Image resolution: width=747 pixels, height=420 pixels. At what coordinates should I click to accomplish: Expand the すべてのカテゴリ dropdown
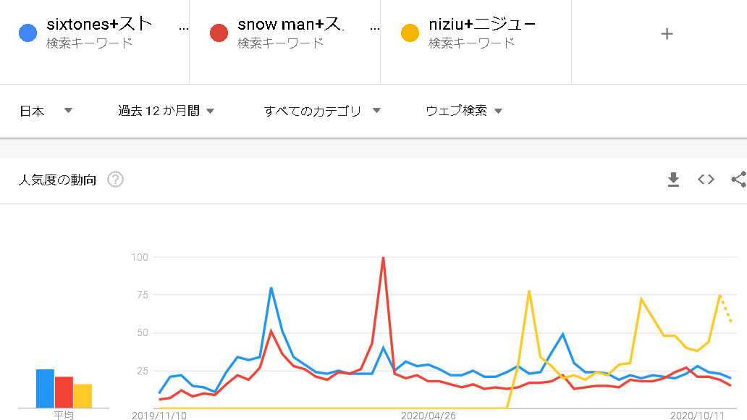point(322,111)
